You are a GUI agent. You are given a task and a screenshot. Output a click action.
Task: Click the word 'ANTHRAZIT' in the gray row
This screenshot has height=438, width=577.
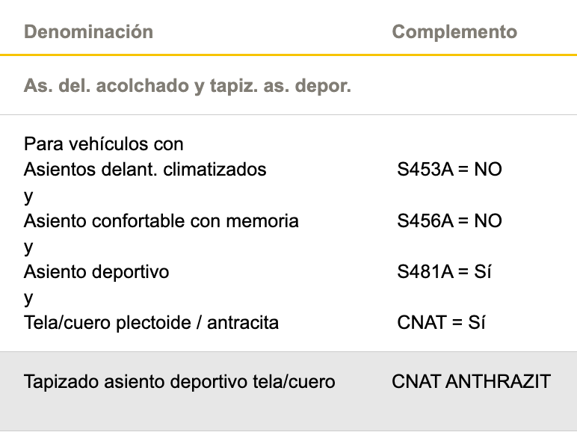click(x=498, y=382)
